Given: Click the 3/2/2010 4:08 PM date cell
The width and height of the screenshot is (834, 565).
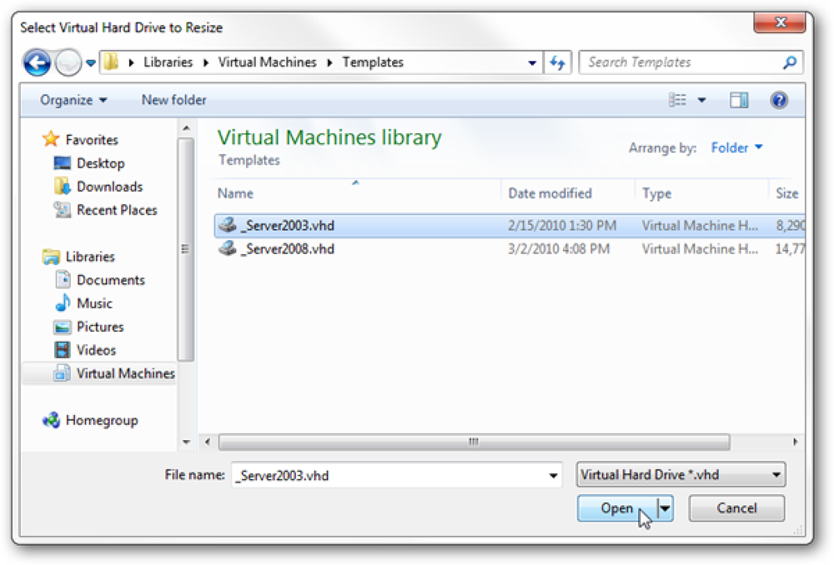Looking at the screenshot, I should point(559,249).
